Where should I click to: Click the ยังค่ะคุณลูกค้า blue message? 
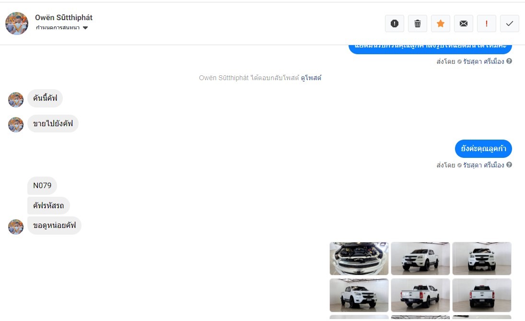point(483,148)
